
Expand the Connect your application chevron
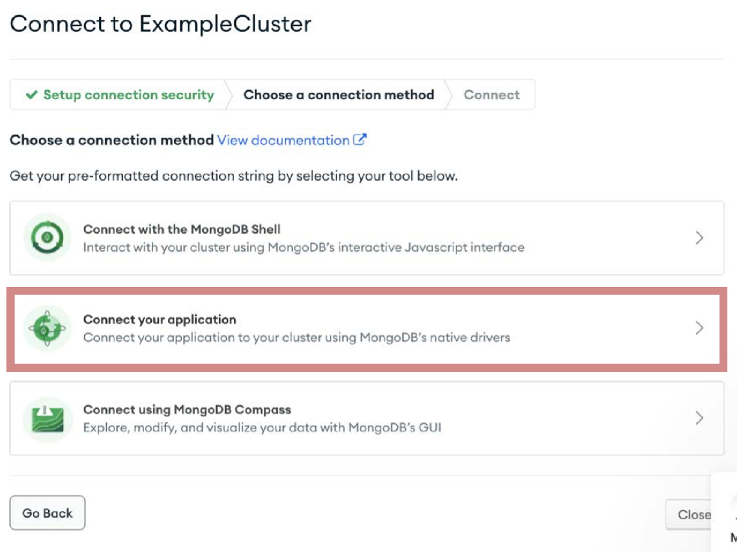[x=699, y=327]
